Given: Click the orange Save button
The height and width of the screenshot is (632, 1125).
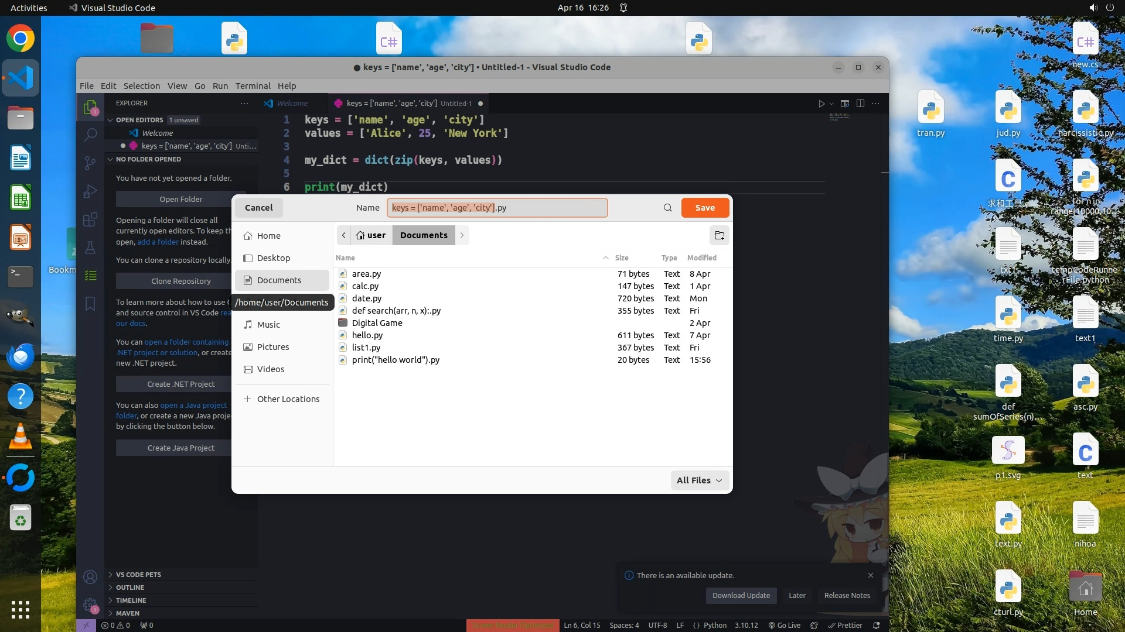Looking at the screenshot, I should 705,208.
